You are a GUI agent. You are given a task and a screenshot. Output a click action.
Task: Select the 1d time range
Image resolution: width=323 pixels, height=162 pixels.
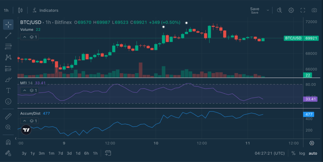tap(78, 153)
